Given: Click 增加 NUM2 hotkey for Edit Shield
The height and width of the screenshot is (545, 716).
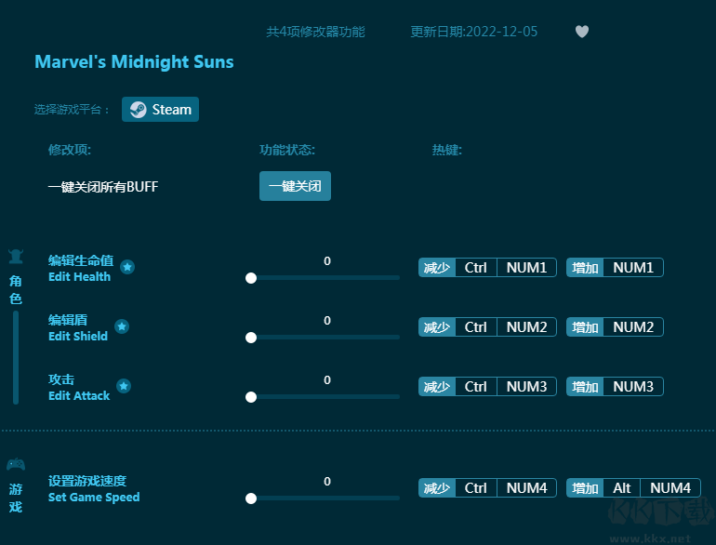Looking at the screenshot, I should point(615,327).
